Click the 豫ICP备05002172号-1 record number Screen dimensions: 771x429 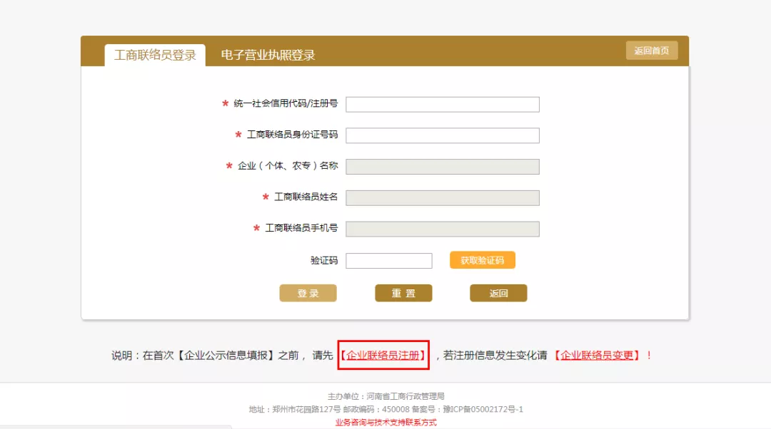click(x=483, y=409)
